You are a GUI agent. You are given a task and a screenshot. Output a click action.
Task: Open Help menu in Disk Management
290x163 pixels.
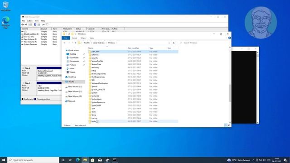click(43, 21)
